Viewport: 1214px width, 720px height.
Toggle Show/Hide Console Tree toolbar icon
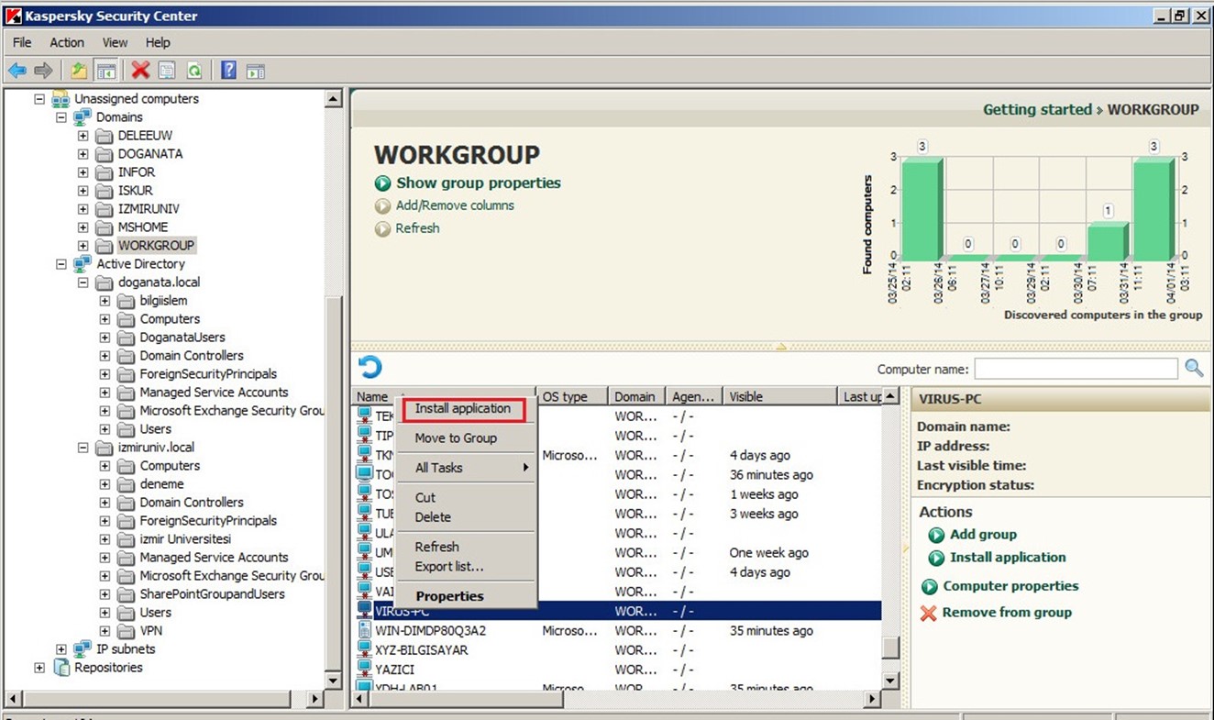point(105,71)
